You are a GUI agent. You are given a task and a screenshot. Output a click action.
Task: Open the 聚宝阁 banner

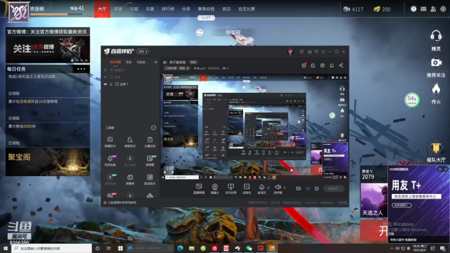(48, 162)
